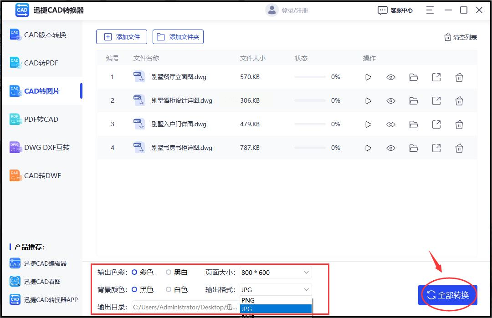Open 迅捷CAD转换器APP product recommendation
The height and width of the screenshot is (318, 492).
click(x=44, y=299)
